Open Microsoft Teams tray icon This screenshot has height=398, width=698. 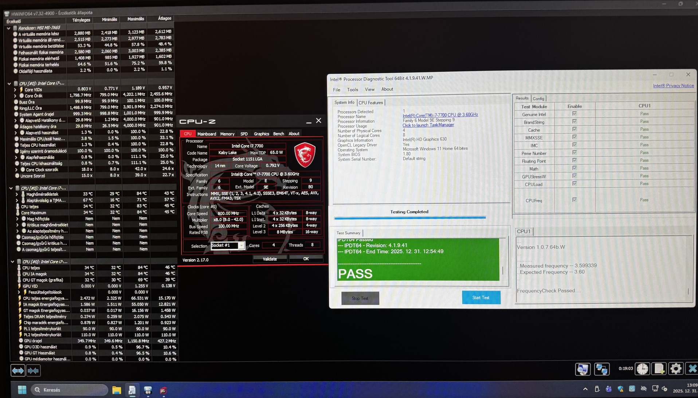(608, 389)
